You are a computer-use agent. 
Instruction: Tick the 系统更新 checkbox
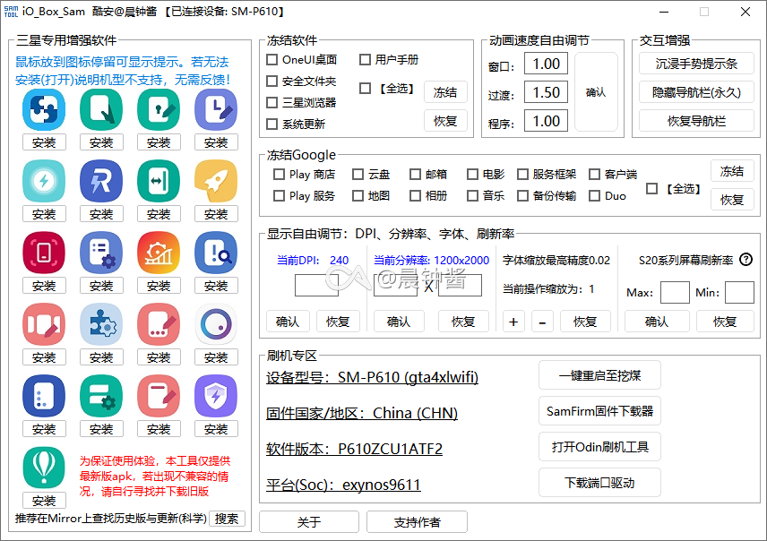[271, 125]
